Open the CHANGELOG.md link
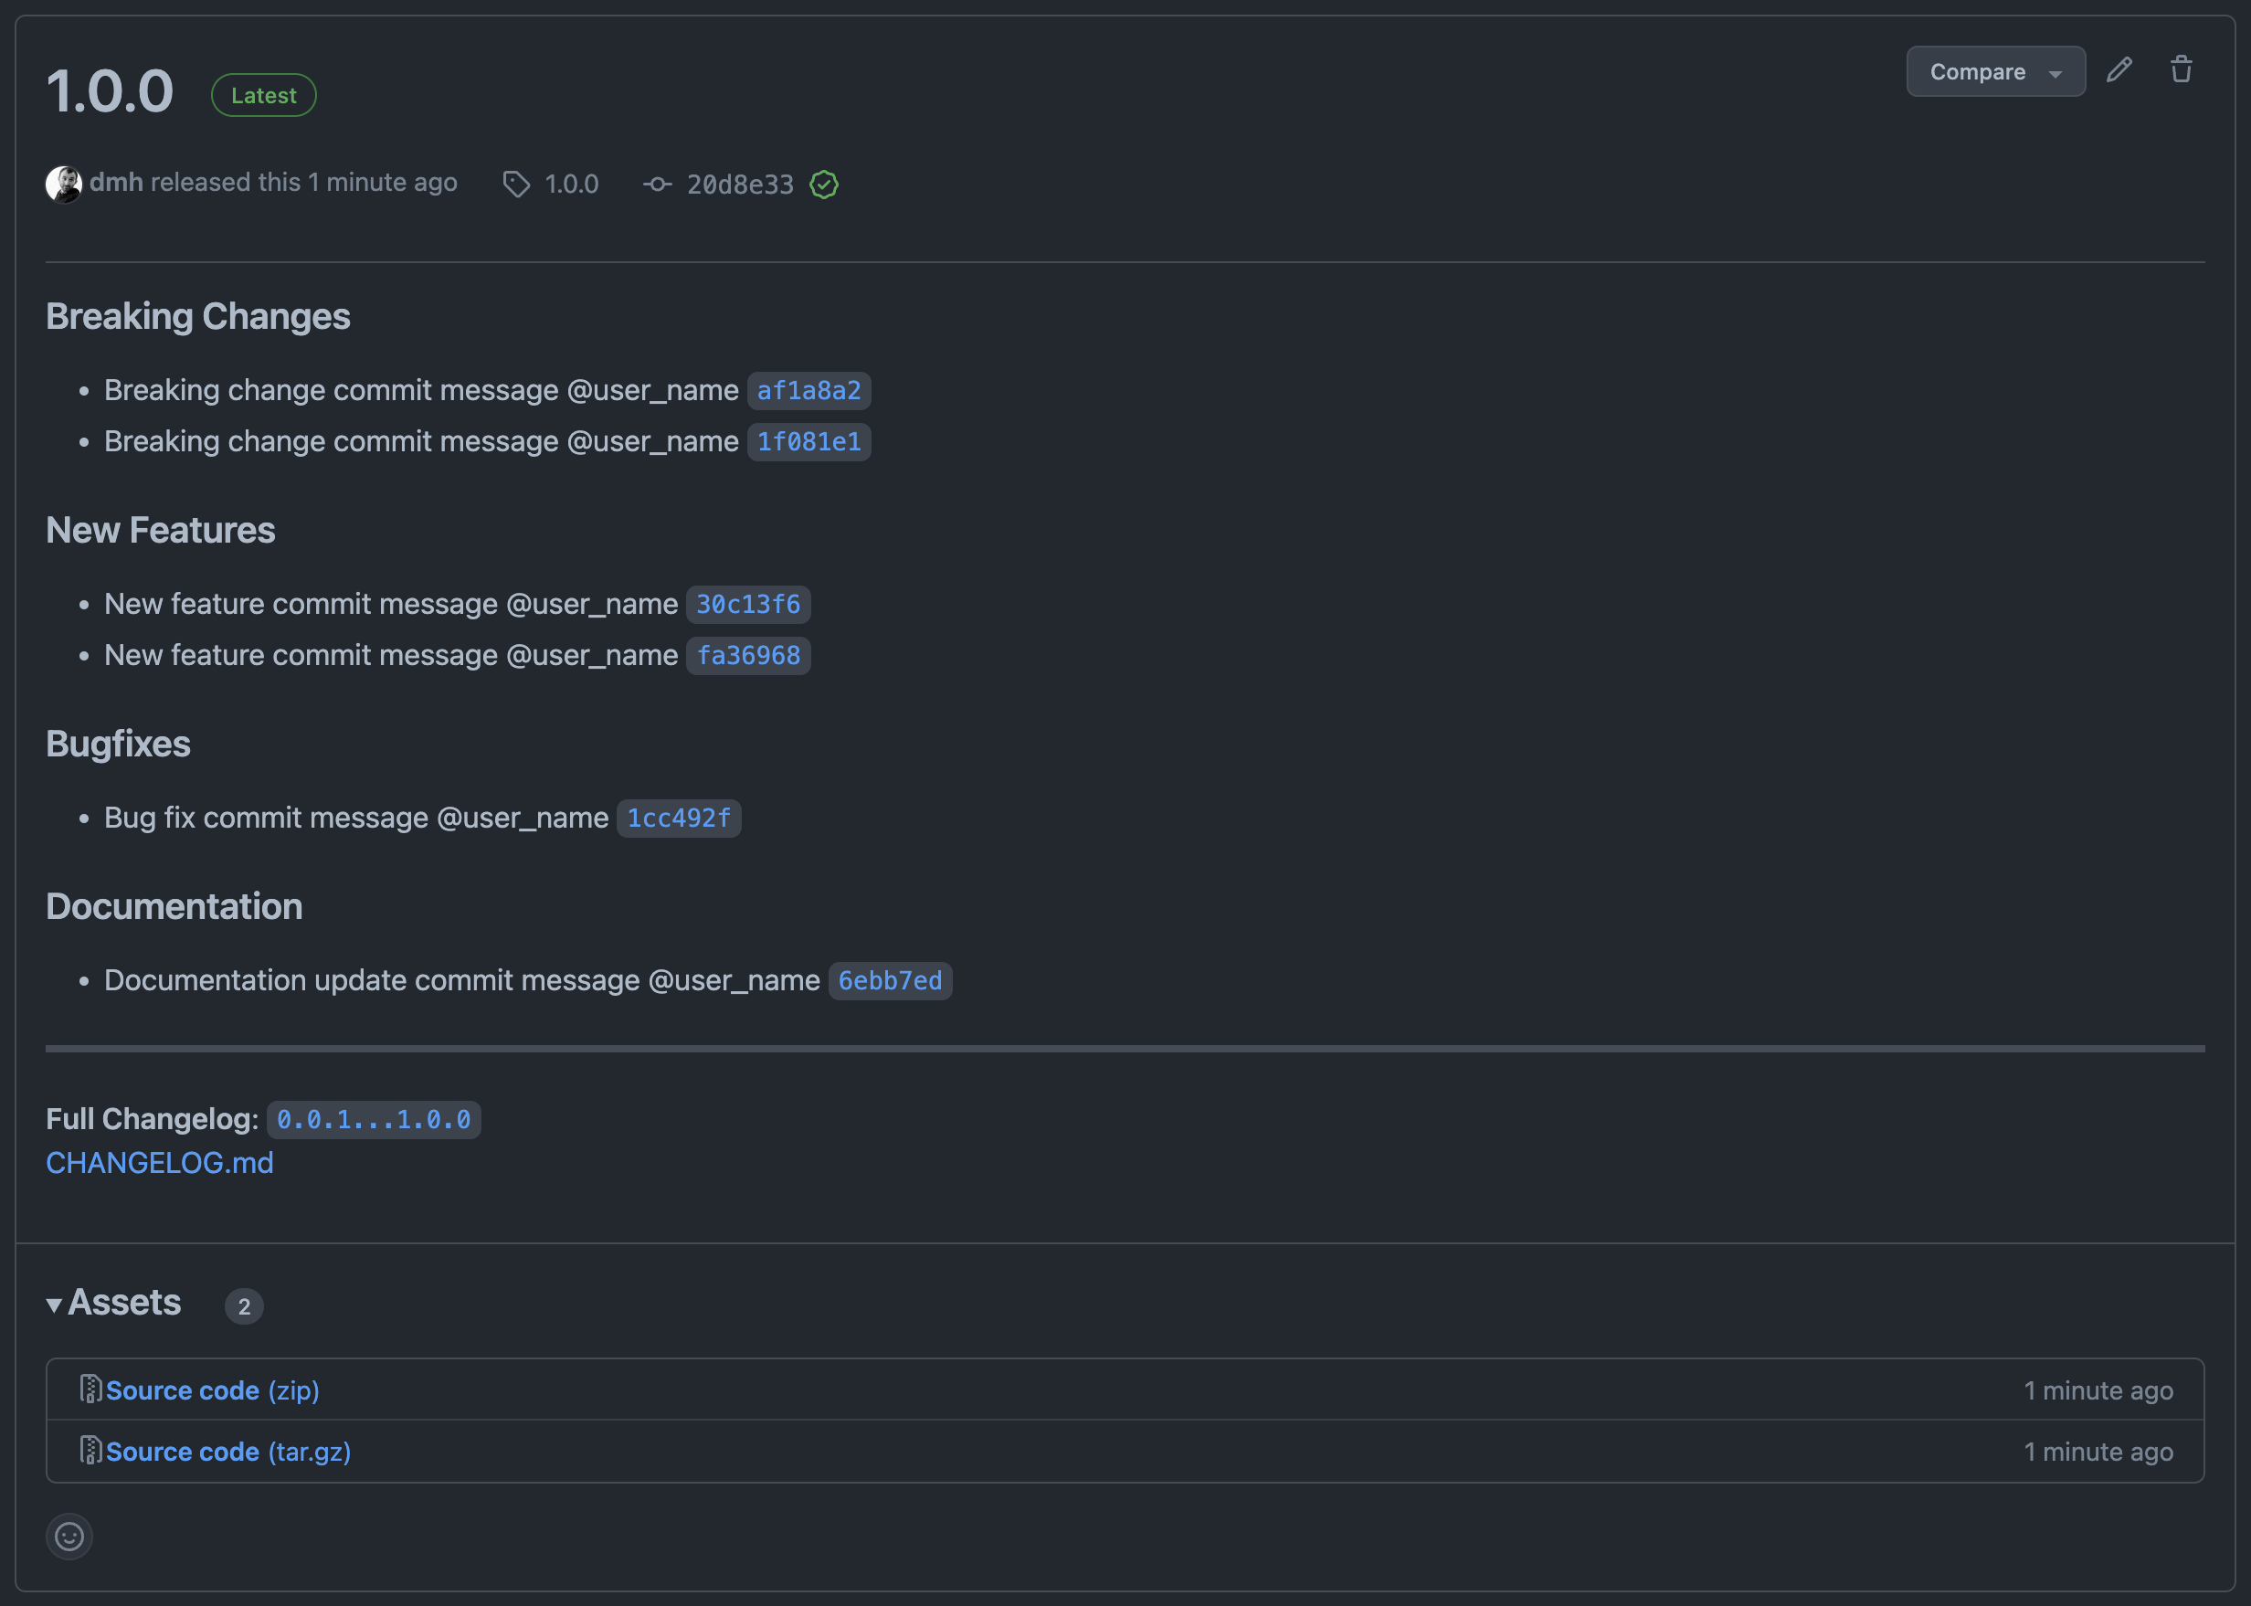The width and height of the screenshot is (2251, 1606). click(158, 1163)
